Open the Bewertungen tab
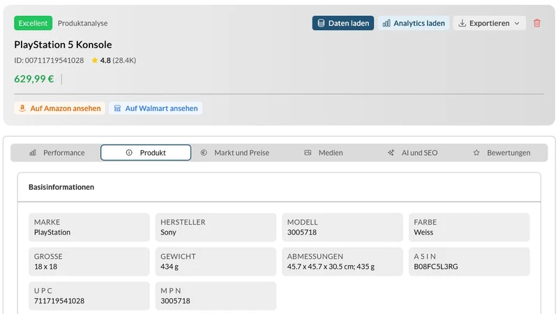Image resolution: width=558 pixels, height=314 pixels. [x=502, y=153]
